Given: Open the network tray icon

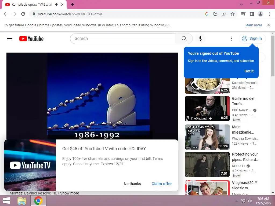Looking at the screenshot, I should click(x=243, y=201).
